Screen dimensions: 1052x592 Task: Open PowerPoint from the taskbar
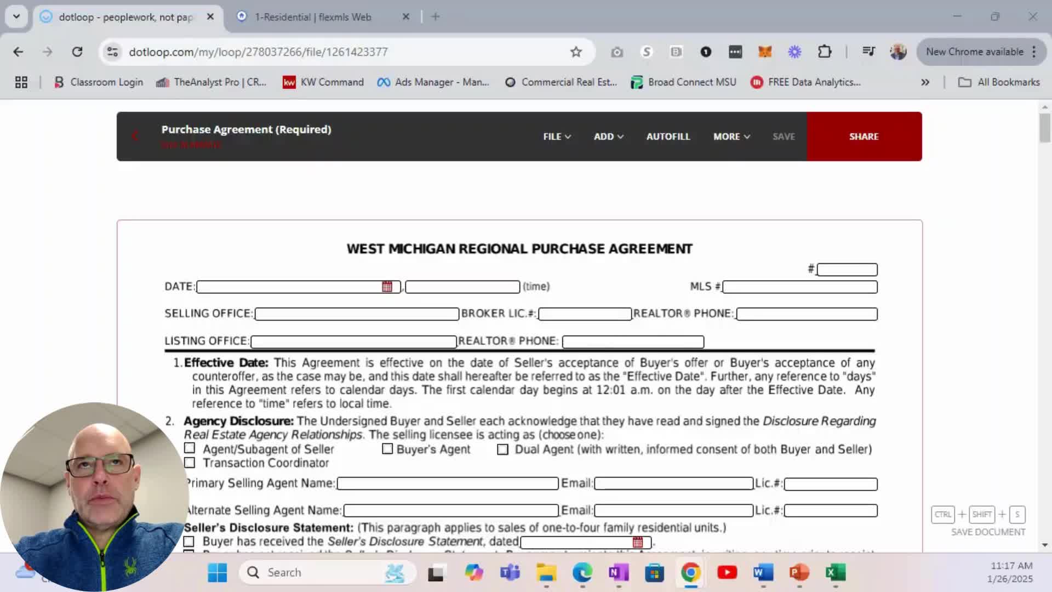pos(799,573)
